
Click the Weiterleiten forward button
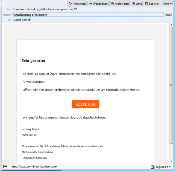click(x=98, y=4)
